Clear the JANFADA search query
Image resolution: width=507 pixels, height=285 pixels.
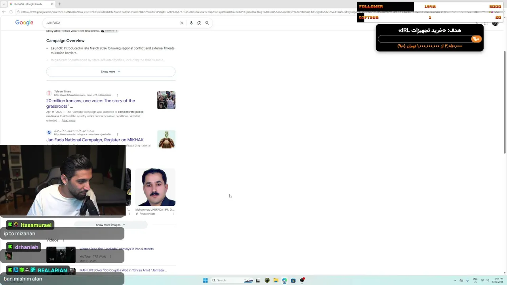pyautogui.click(x=181, y=23)
